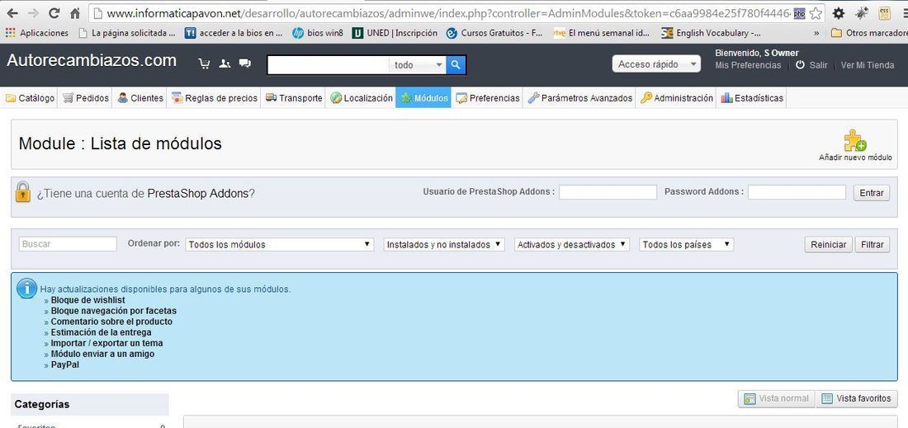Click the blue magnifier search button
The height and width of the screenshot is (428, 908).
(x=456, y=65)
